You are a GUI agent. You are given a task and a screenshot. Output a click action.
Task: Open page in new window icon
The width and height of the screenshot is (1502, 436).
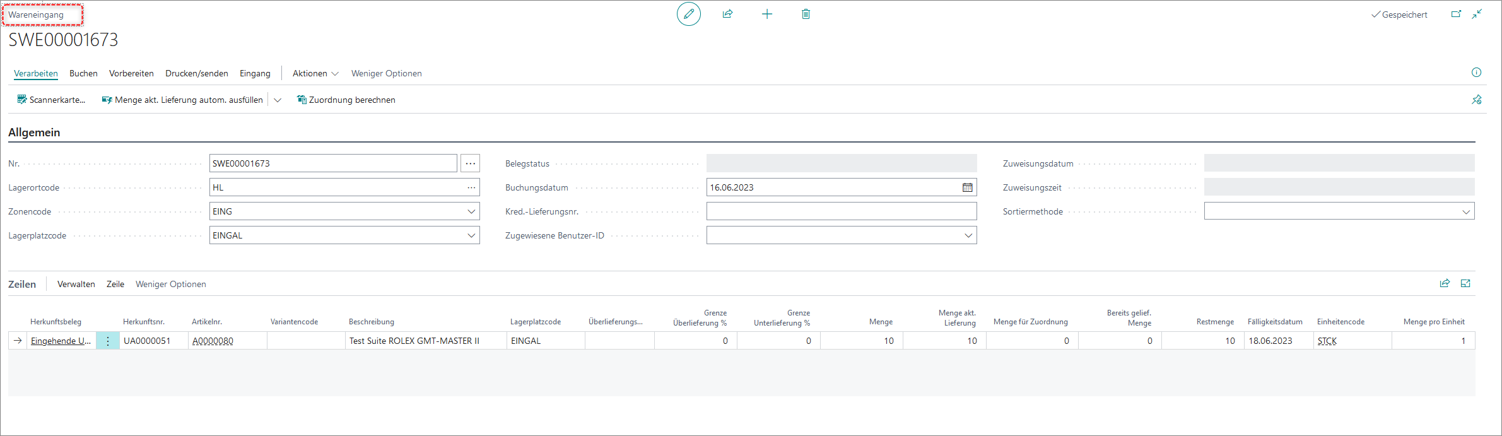click(x=1456, y=14)
